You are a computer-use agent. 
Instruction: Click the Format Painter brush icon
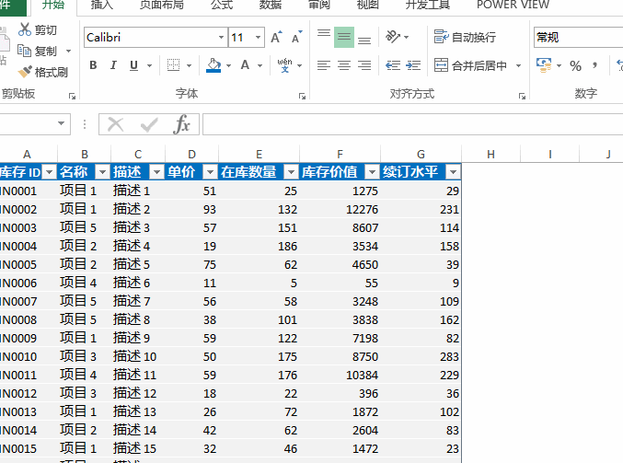click(x=25, y=72)
